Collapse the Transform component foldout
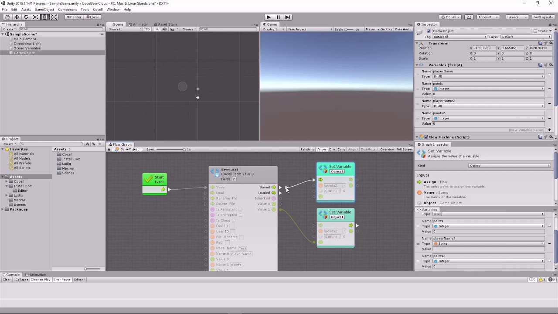 tap(417, 43)
